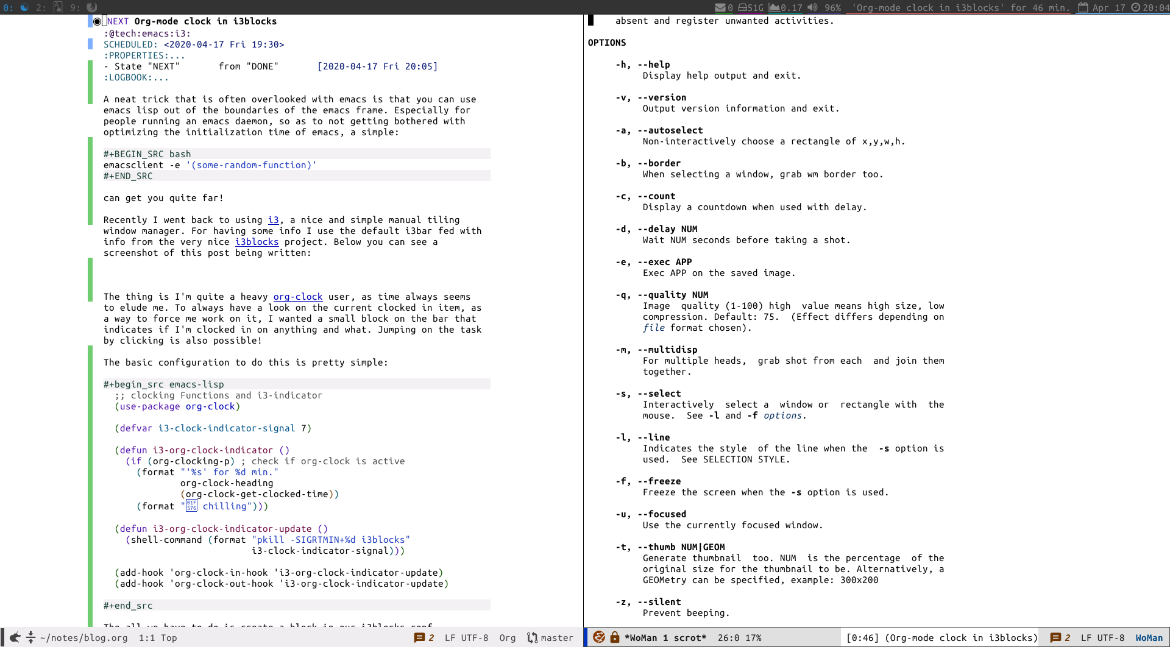Click the defvar i3-clock-indicator-signal line
Screen dimensions: 1170x658
point(213,428)
